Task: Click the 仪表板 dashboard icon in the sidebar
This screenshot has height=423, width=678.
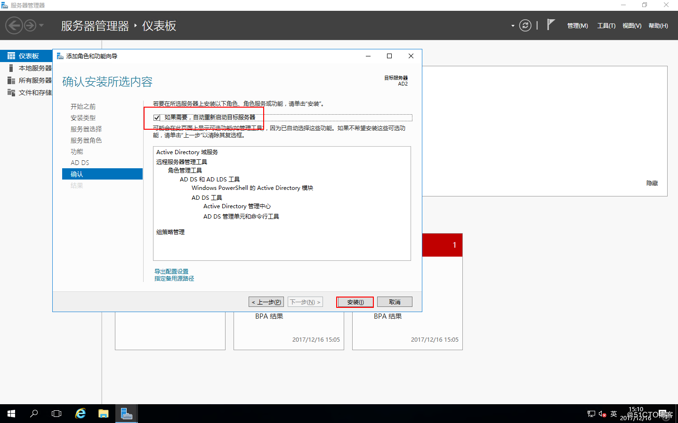Action: (11, 56)
